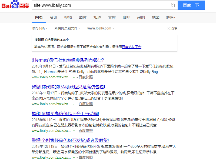Open the 地图 tab
Viewport: 216px width, 164px height.
(156, 17)
